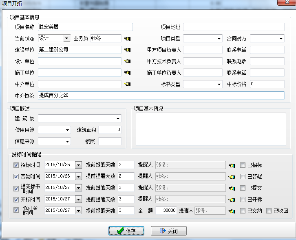Enable the 已收回 checkbox
This screenshot has height=240, width=296.
click(269, 211)
